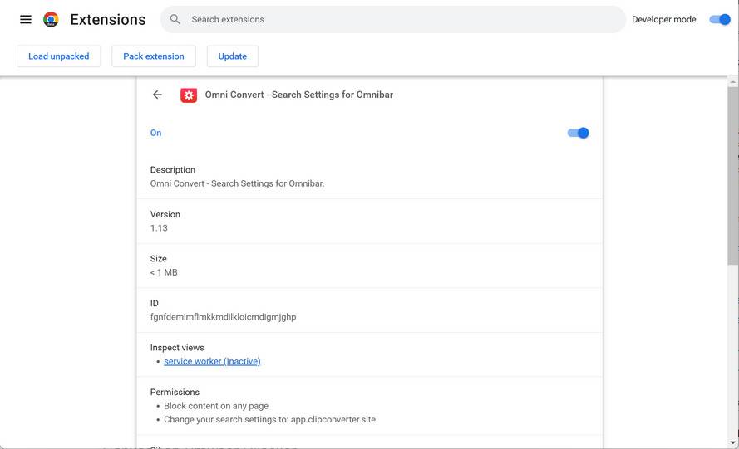739x449 pixels.
Task: Focus the Search extensions field
Action: 399,19
